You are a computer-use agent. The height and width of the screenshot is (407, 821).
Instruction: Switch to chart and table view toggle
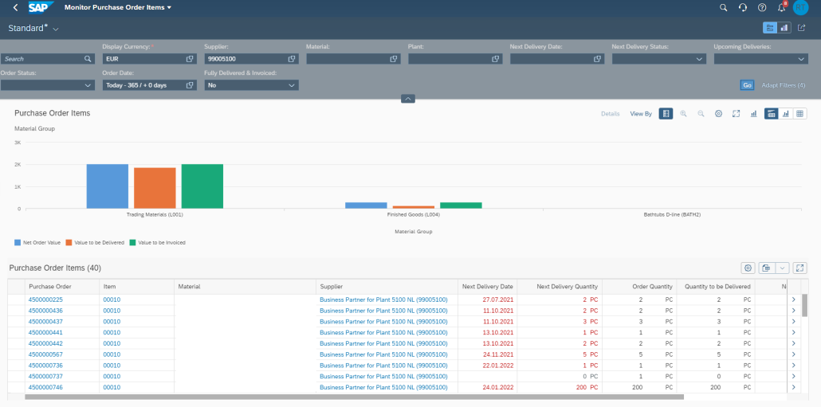pyautogui.click(x=771, y=114)
